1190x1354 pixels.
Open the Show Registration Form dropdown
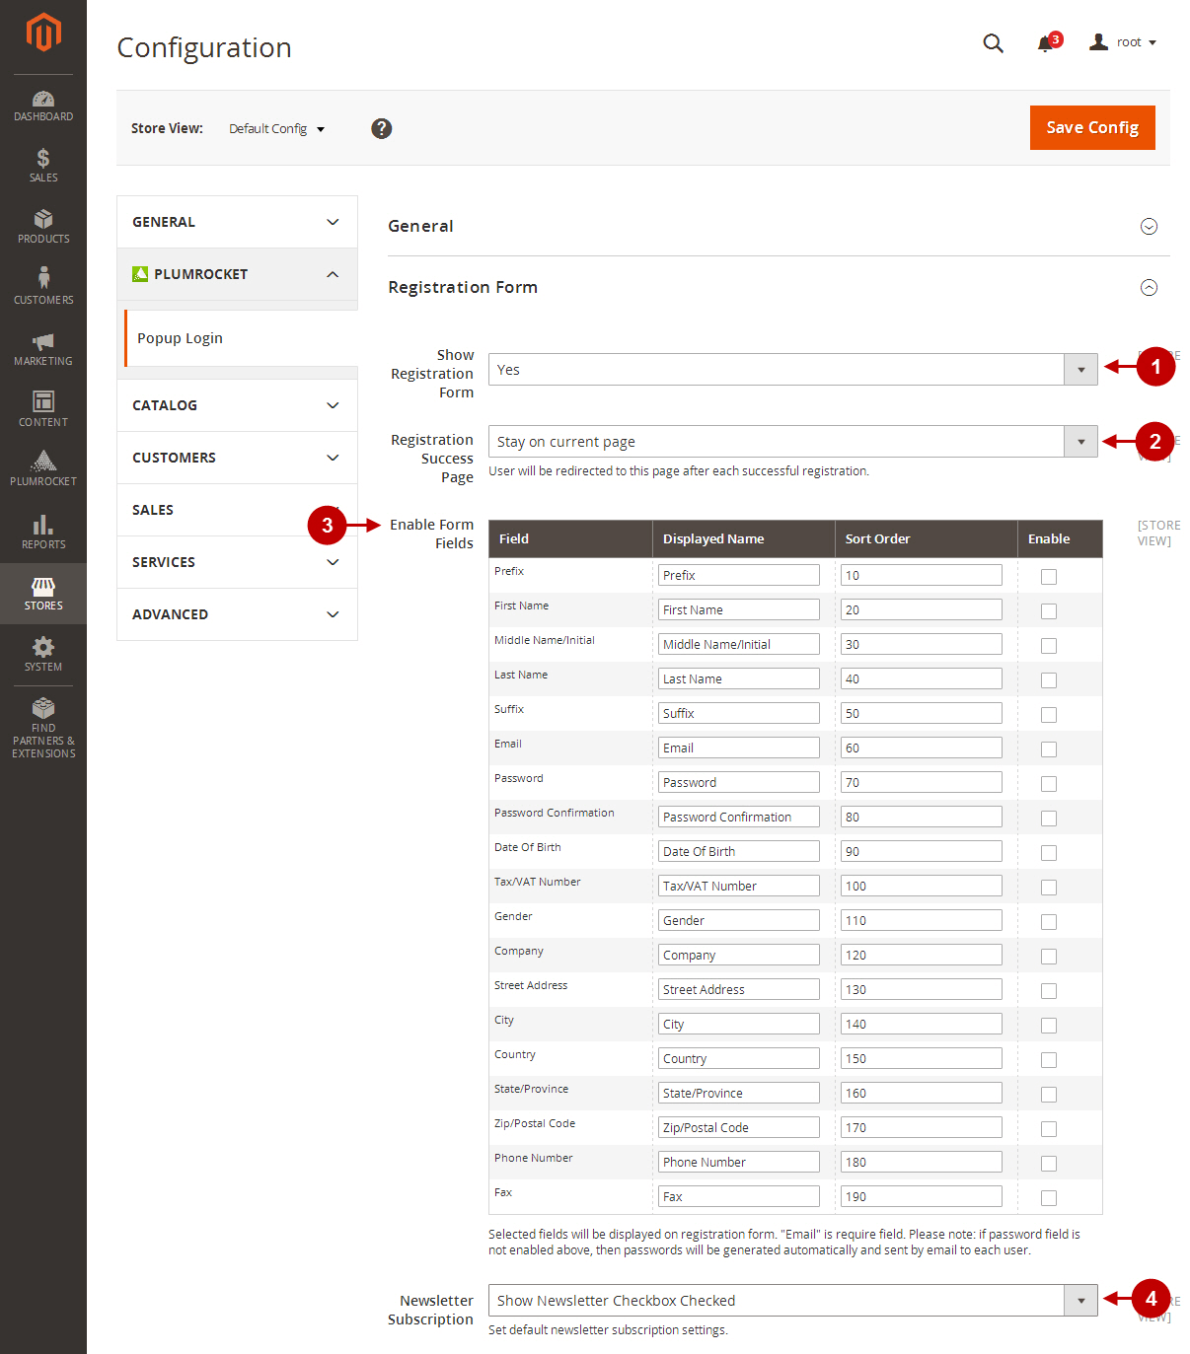pyautogui.click(x=792, y=370)
